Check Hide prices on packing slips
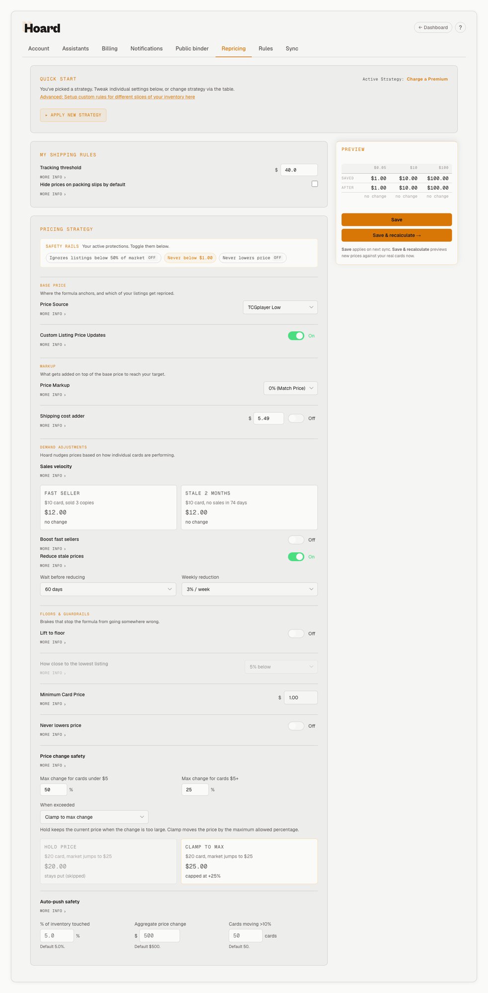 [x=315, y=184]
